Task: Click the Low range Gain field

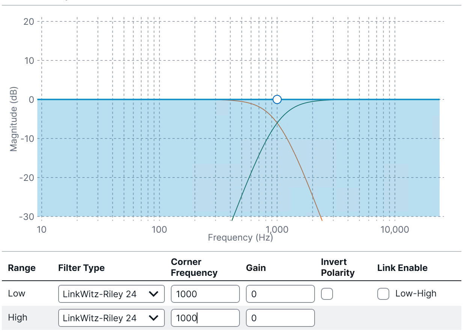Action: (280, 294)
